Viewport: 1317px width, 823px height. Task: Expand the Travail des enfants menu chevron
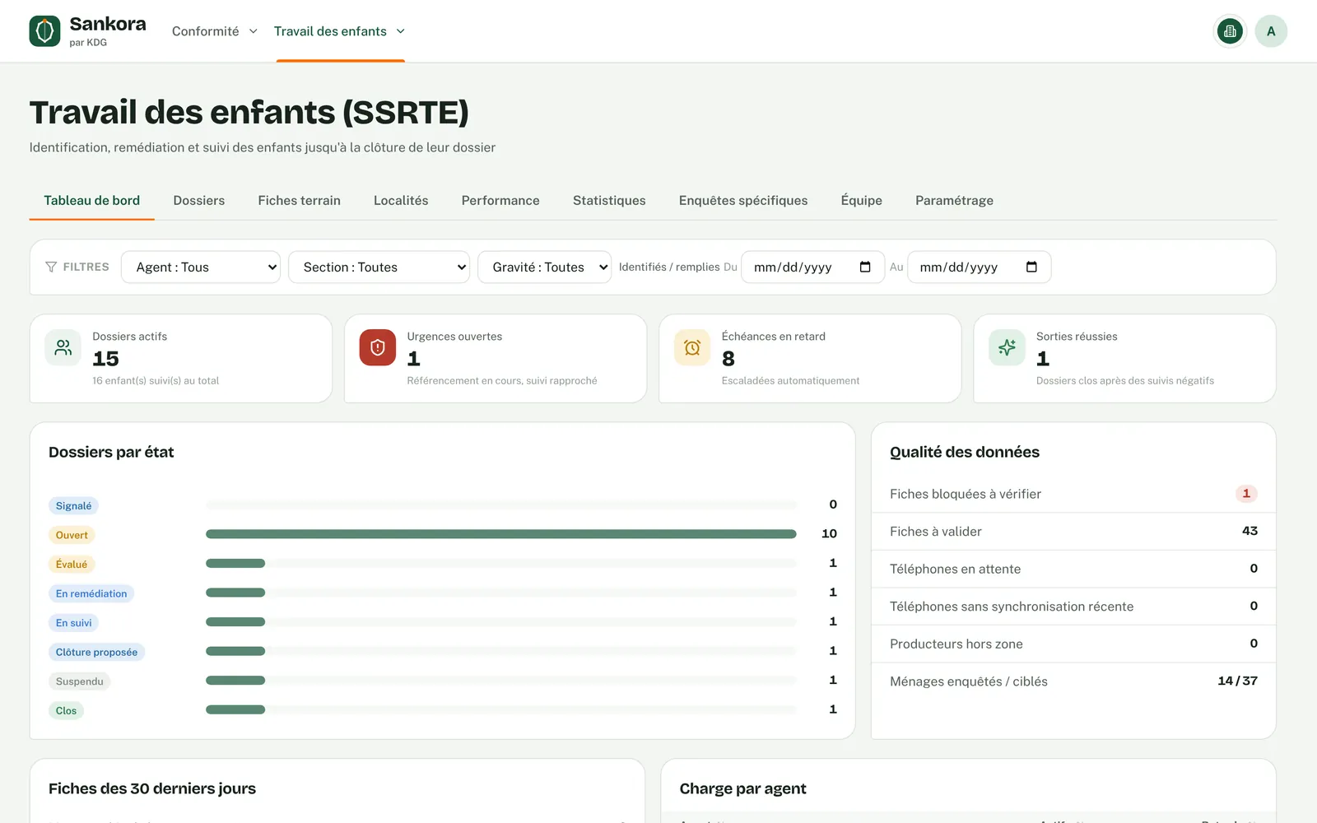(x=401, y=31)
